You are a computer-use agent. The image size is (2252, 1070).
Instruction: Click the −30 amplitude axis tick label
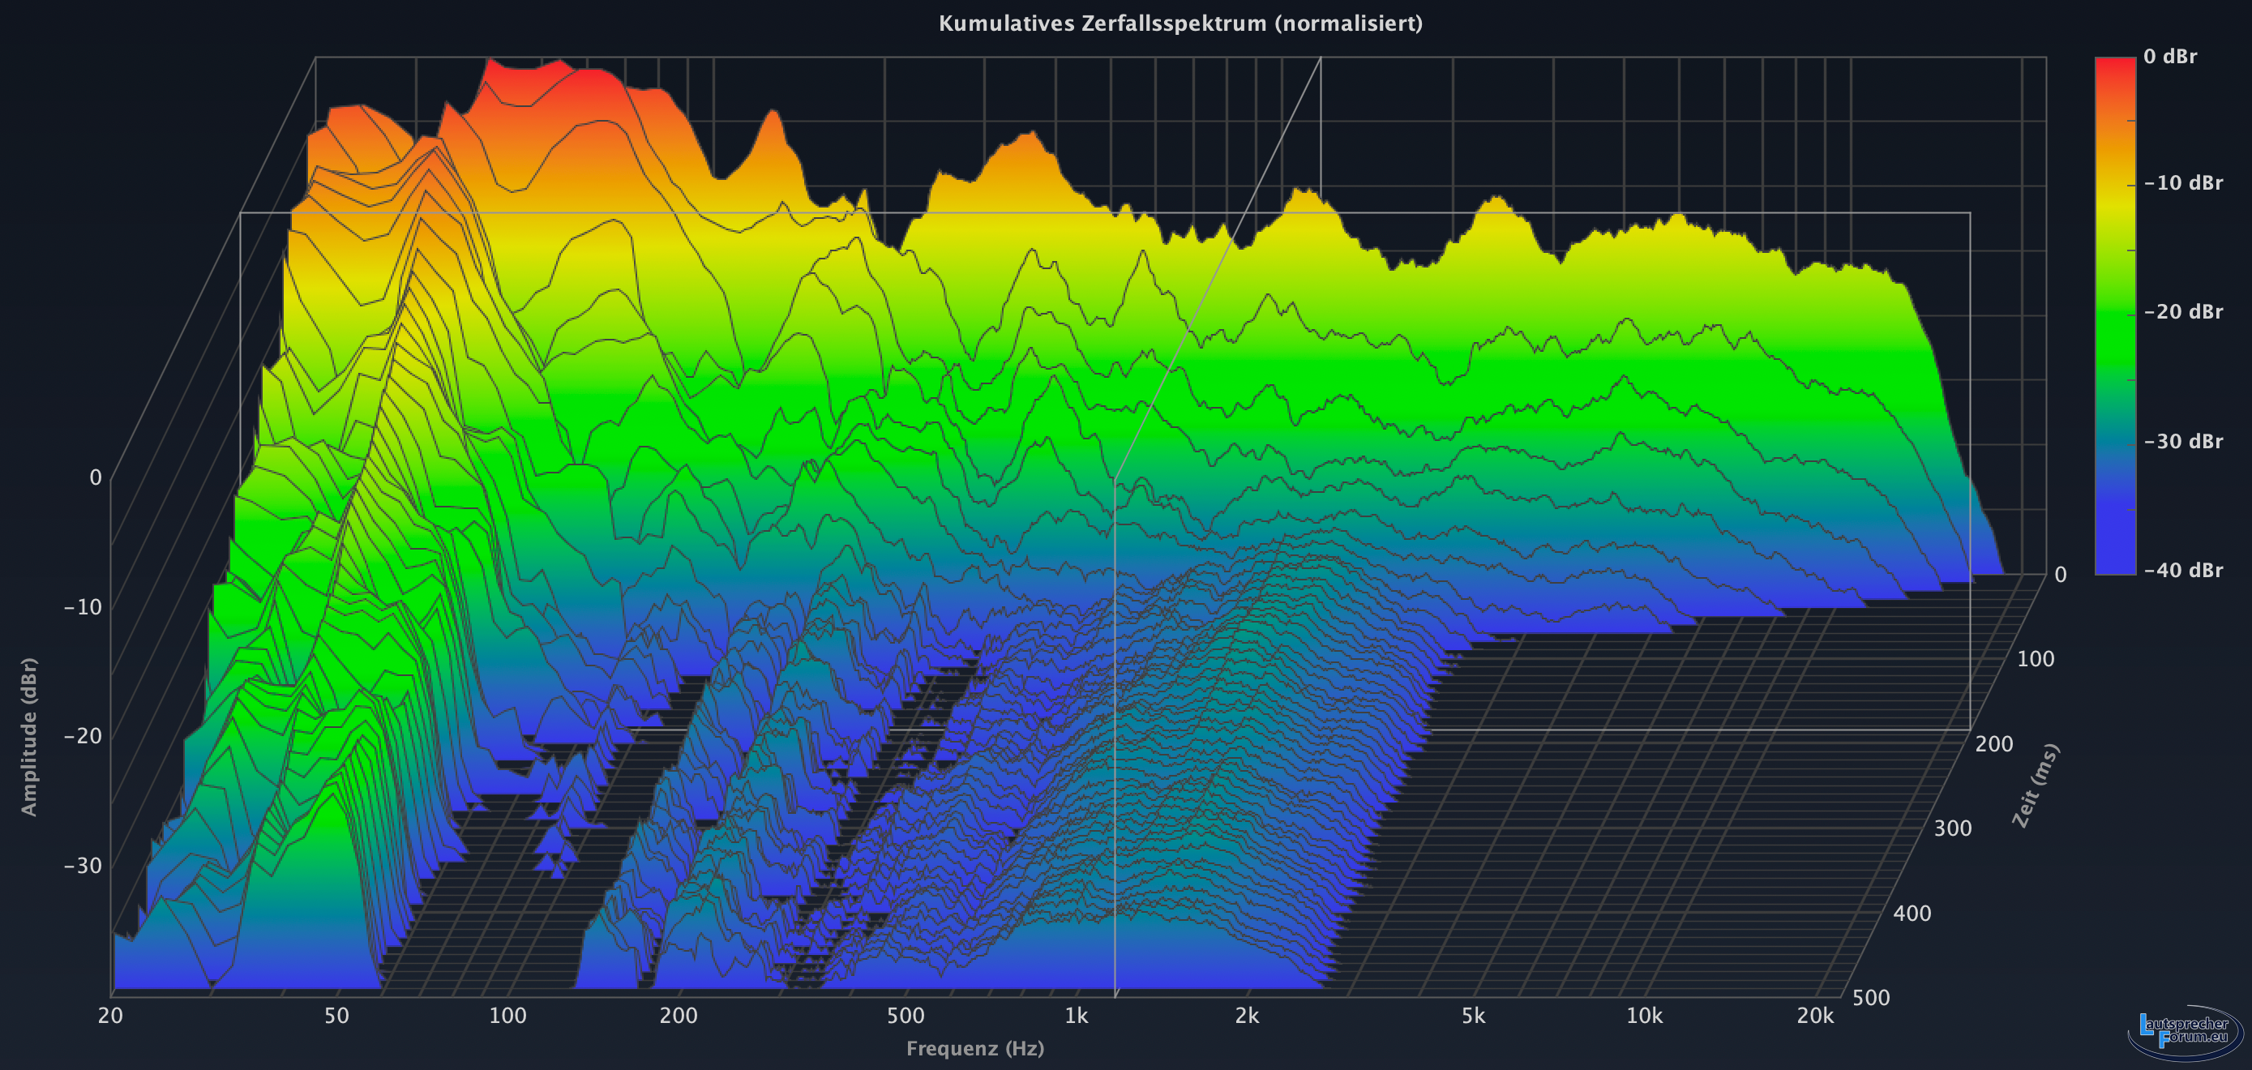tap(83, 867)
